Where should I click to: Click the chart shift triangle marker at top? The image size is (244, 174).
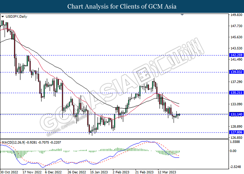point(182,15)
